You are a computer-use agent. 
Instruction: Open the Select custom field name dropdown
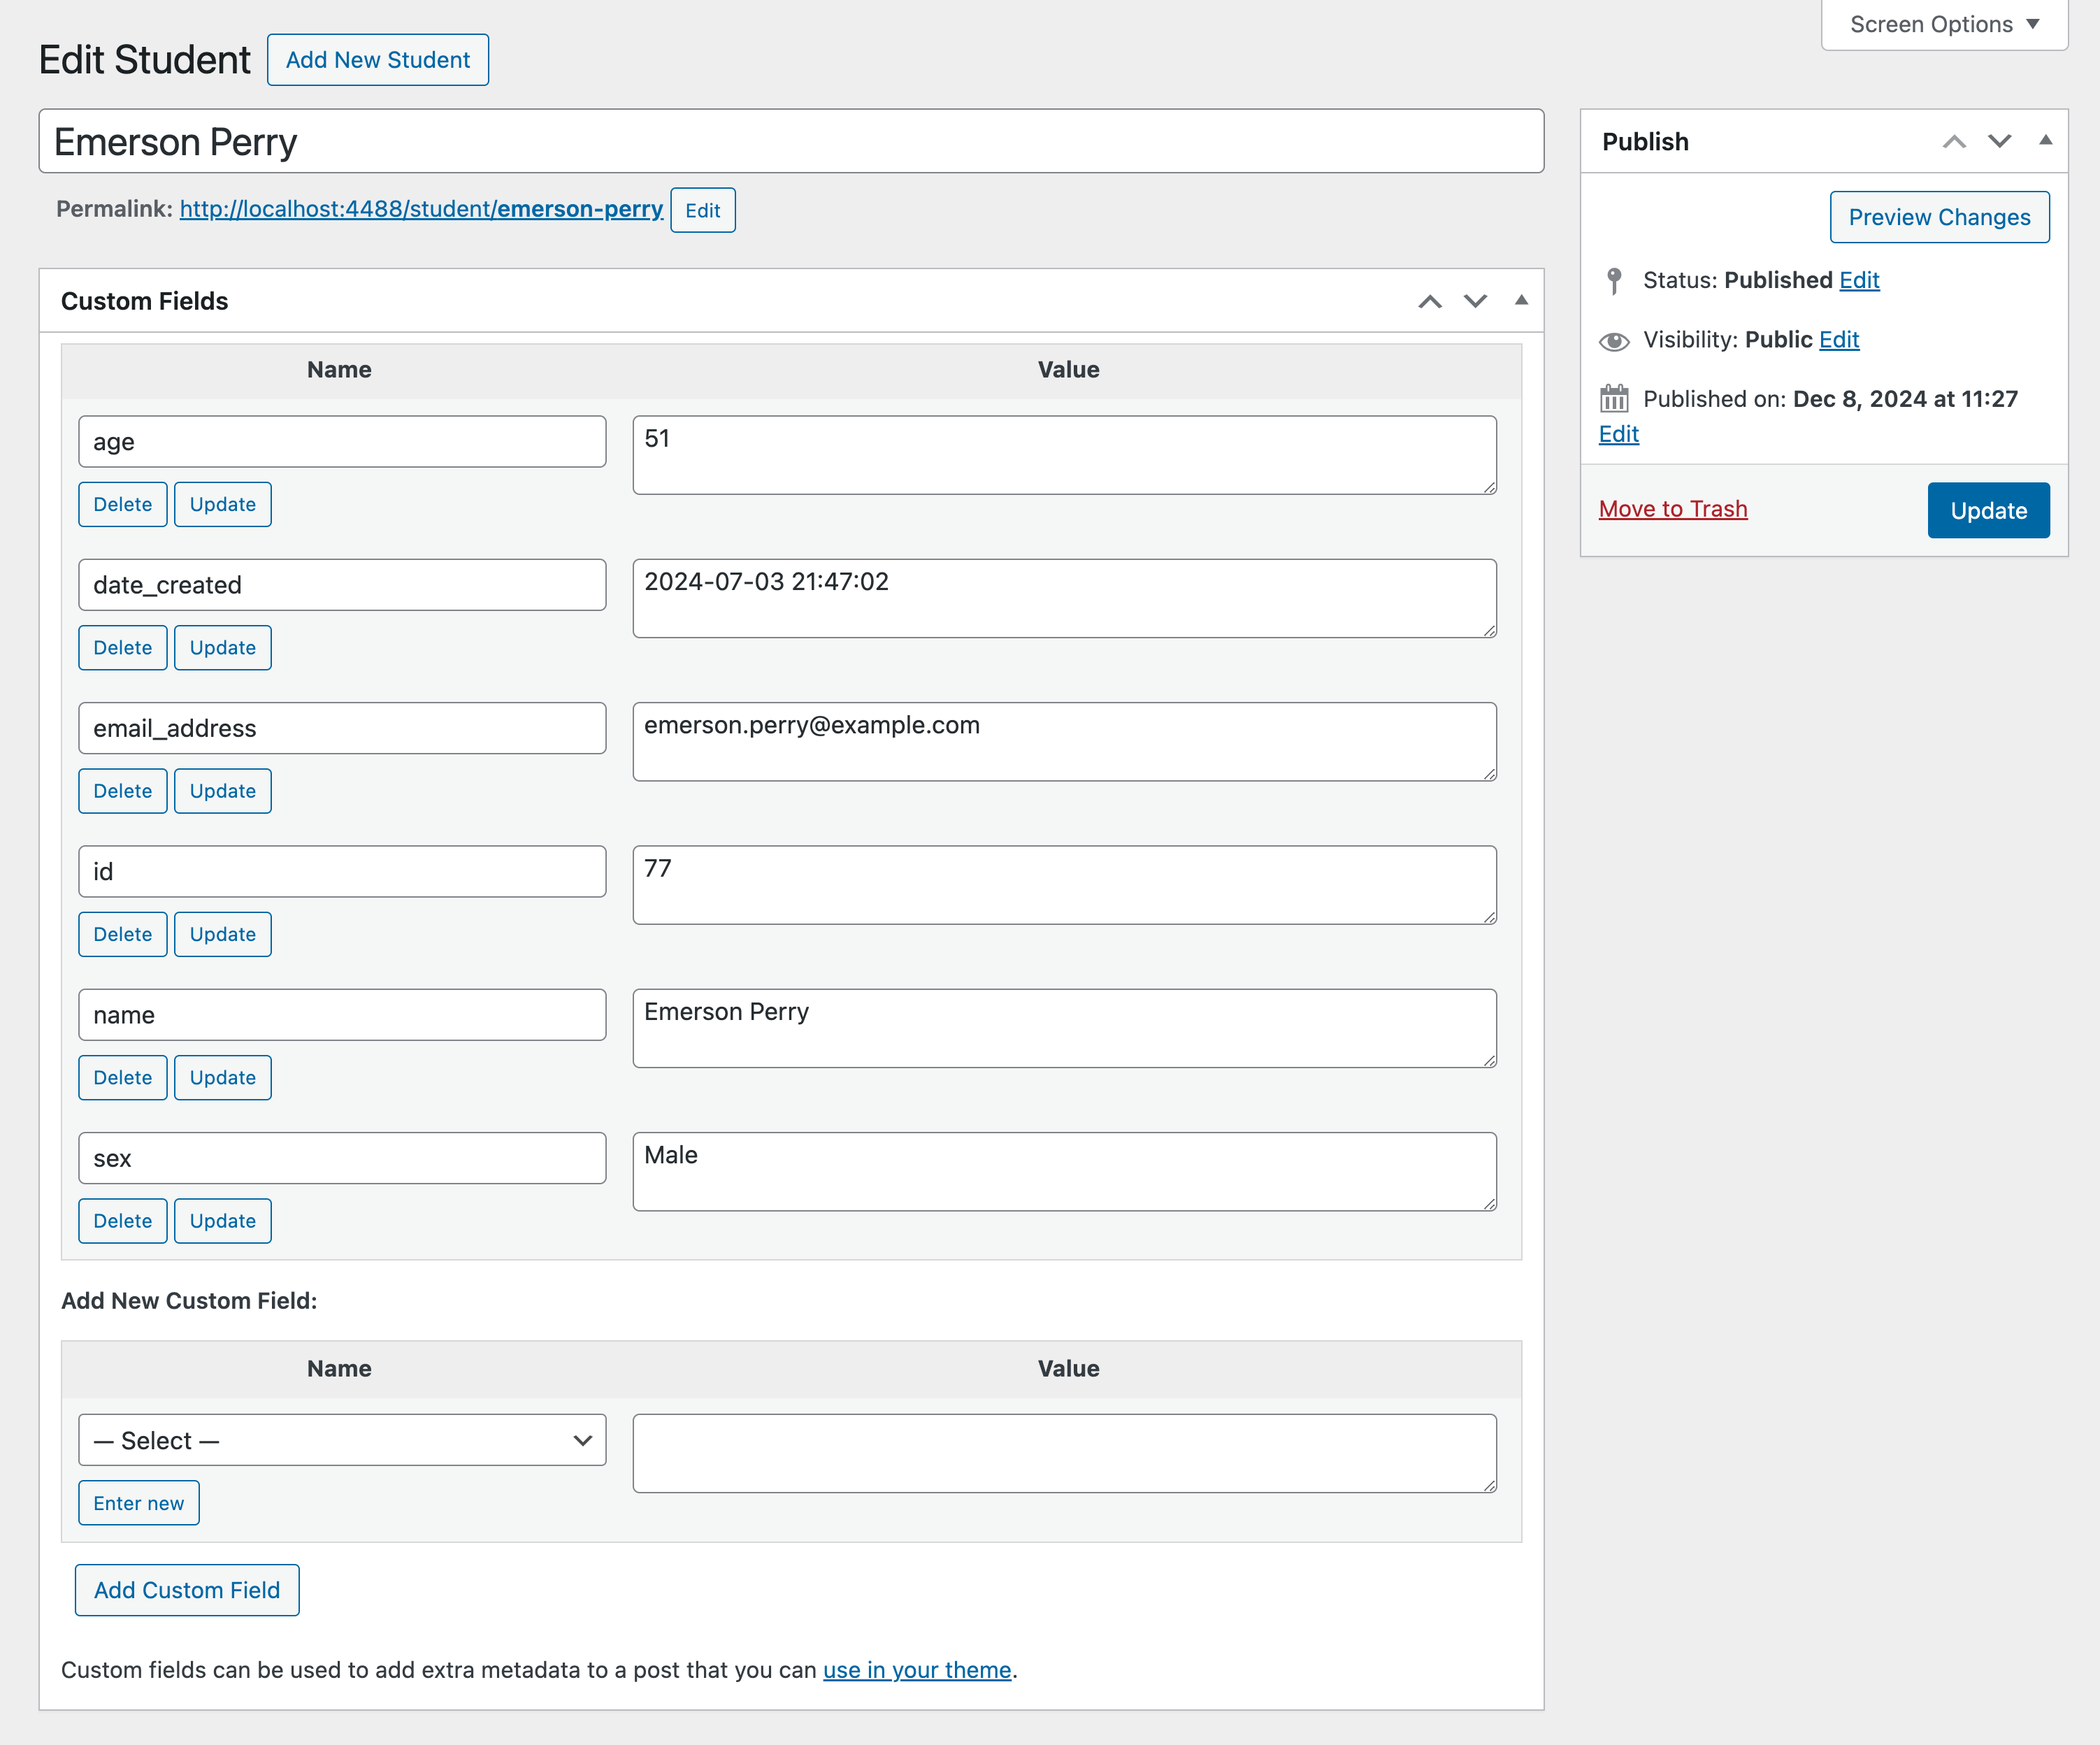coord(342,1440)
